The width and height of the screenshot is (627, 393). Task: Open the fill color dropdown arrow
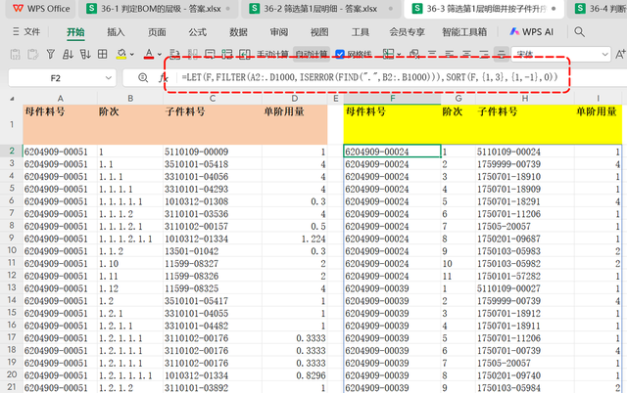pyautogui.click(x=132, y=55)
